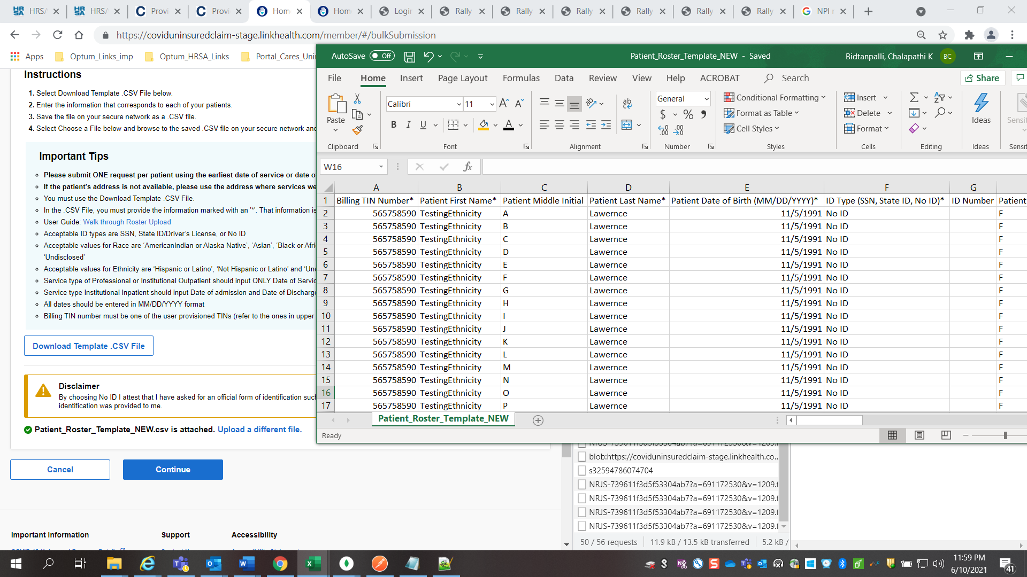This screenshot has height=577, width=1027.
Task: Expand the Calibri font name dropdown
Action: click(x=458, y=104)
